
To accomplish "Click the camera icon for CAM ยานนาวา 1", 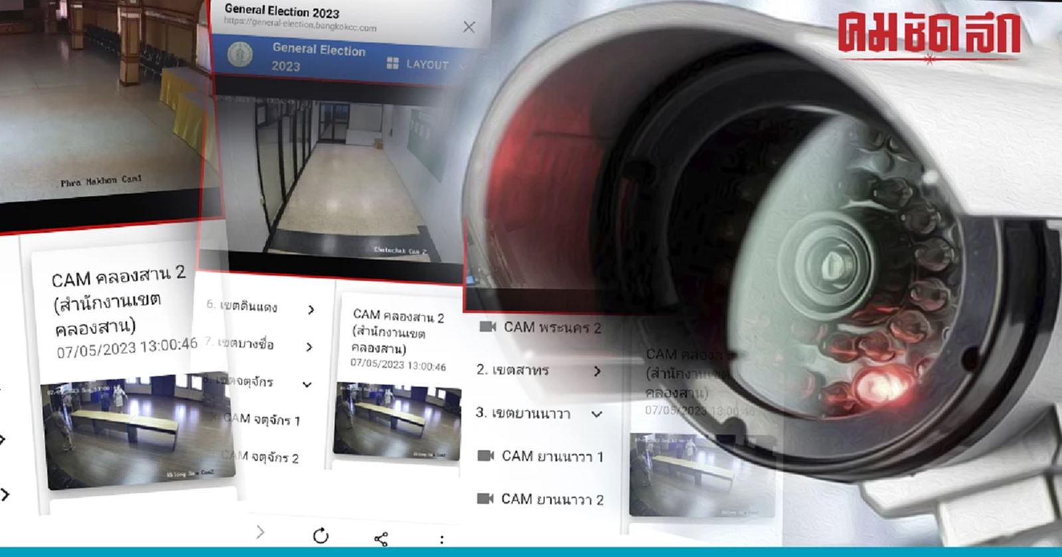I will (x=486, y=456).
